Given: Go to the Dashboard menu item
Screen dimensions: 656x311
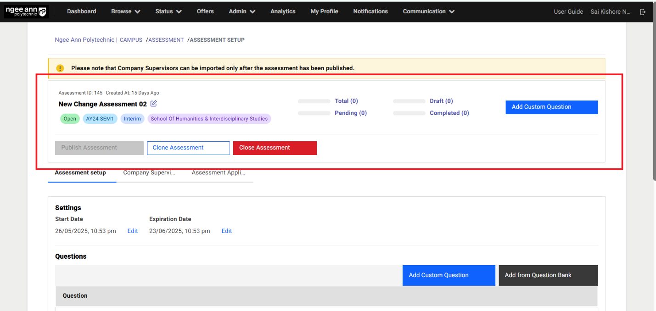Looking at the screenshot, I should click(x=82, y=11).
